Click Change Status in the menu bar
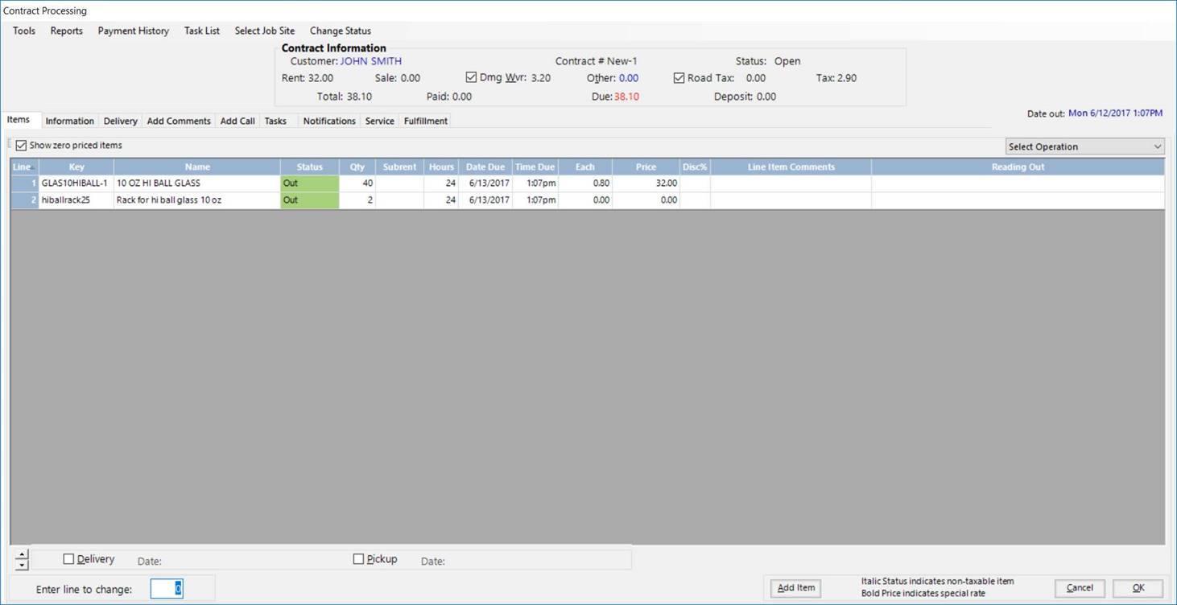Screen dimensions: 1177x605 (340, 31)
